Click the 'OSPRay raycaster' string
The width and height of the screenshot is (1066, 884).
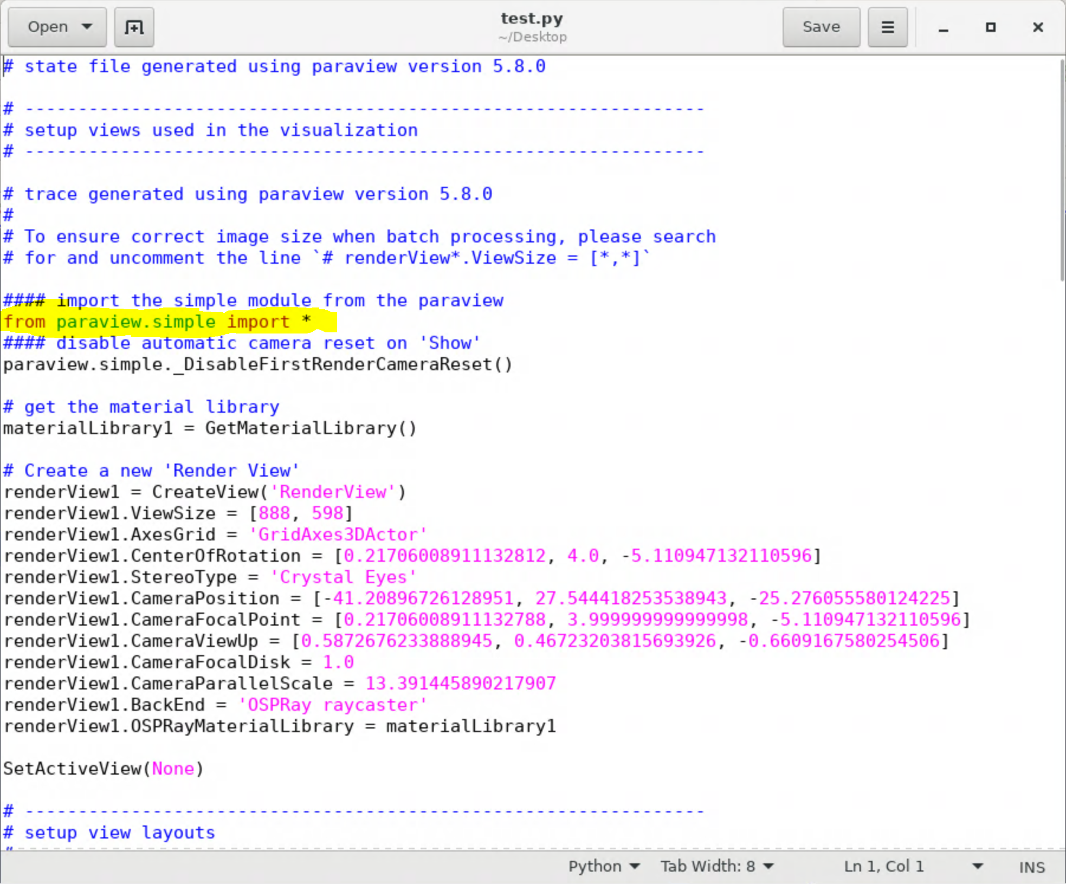tap(332, 705)
